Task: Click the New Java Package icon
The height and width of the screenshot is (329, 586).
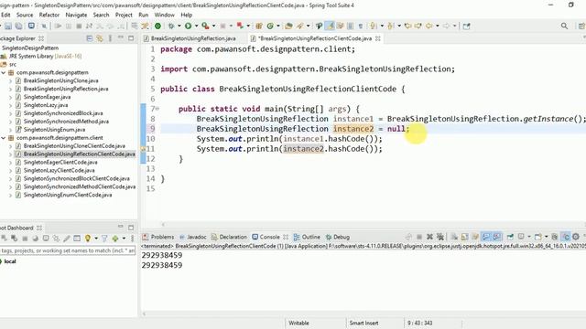Action: 258,26
